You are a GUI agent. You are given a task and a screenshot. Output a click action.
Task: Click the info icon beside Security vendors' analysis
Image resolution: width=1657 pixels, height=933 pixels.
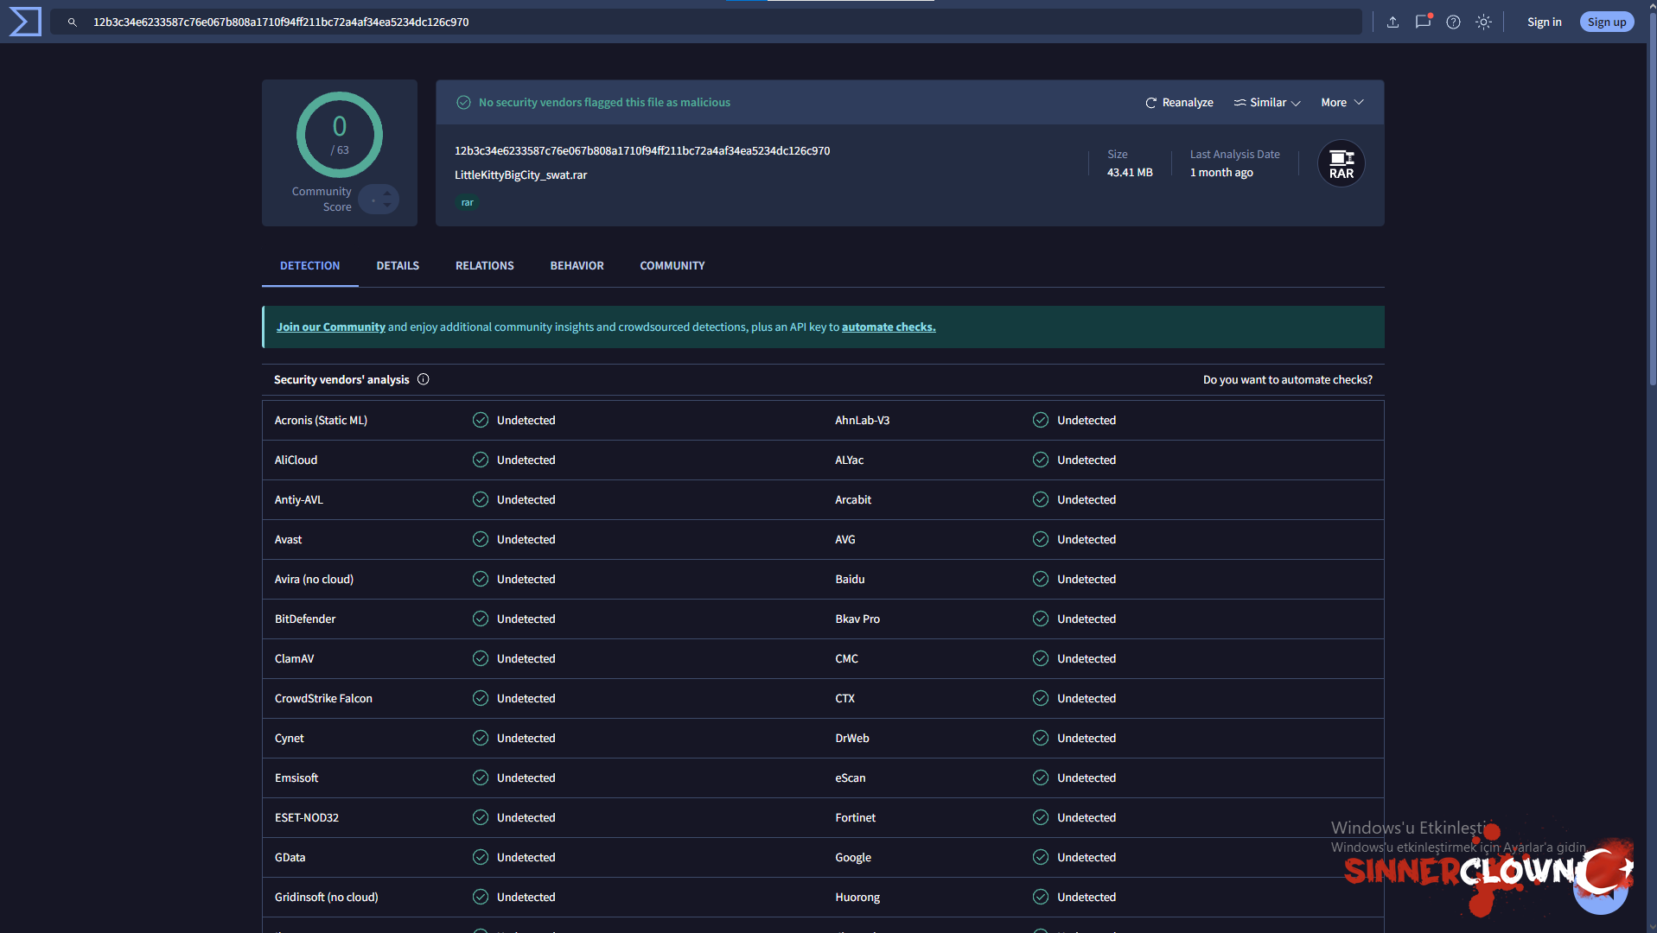point(424,379)
